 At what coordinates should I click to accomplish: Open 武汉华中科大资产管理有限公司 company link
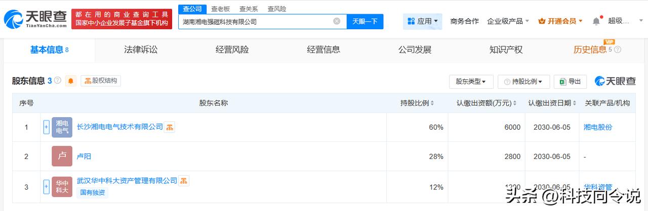127,180
